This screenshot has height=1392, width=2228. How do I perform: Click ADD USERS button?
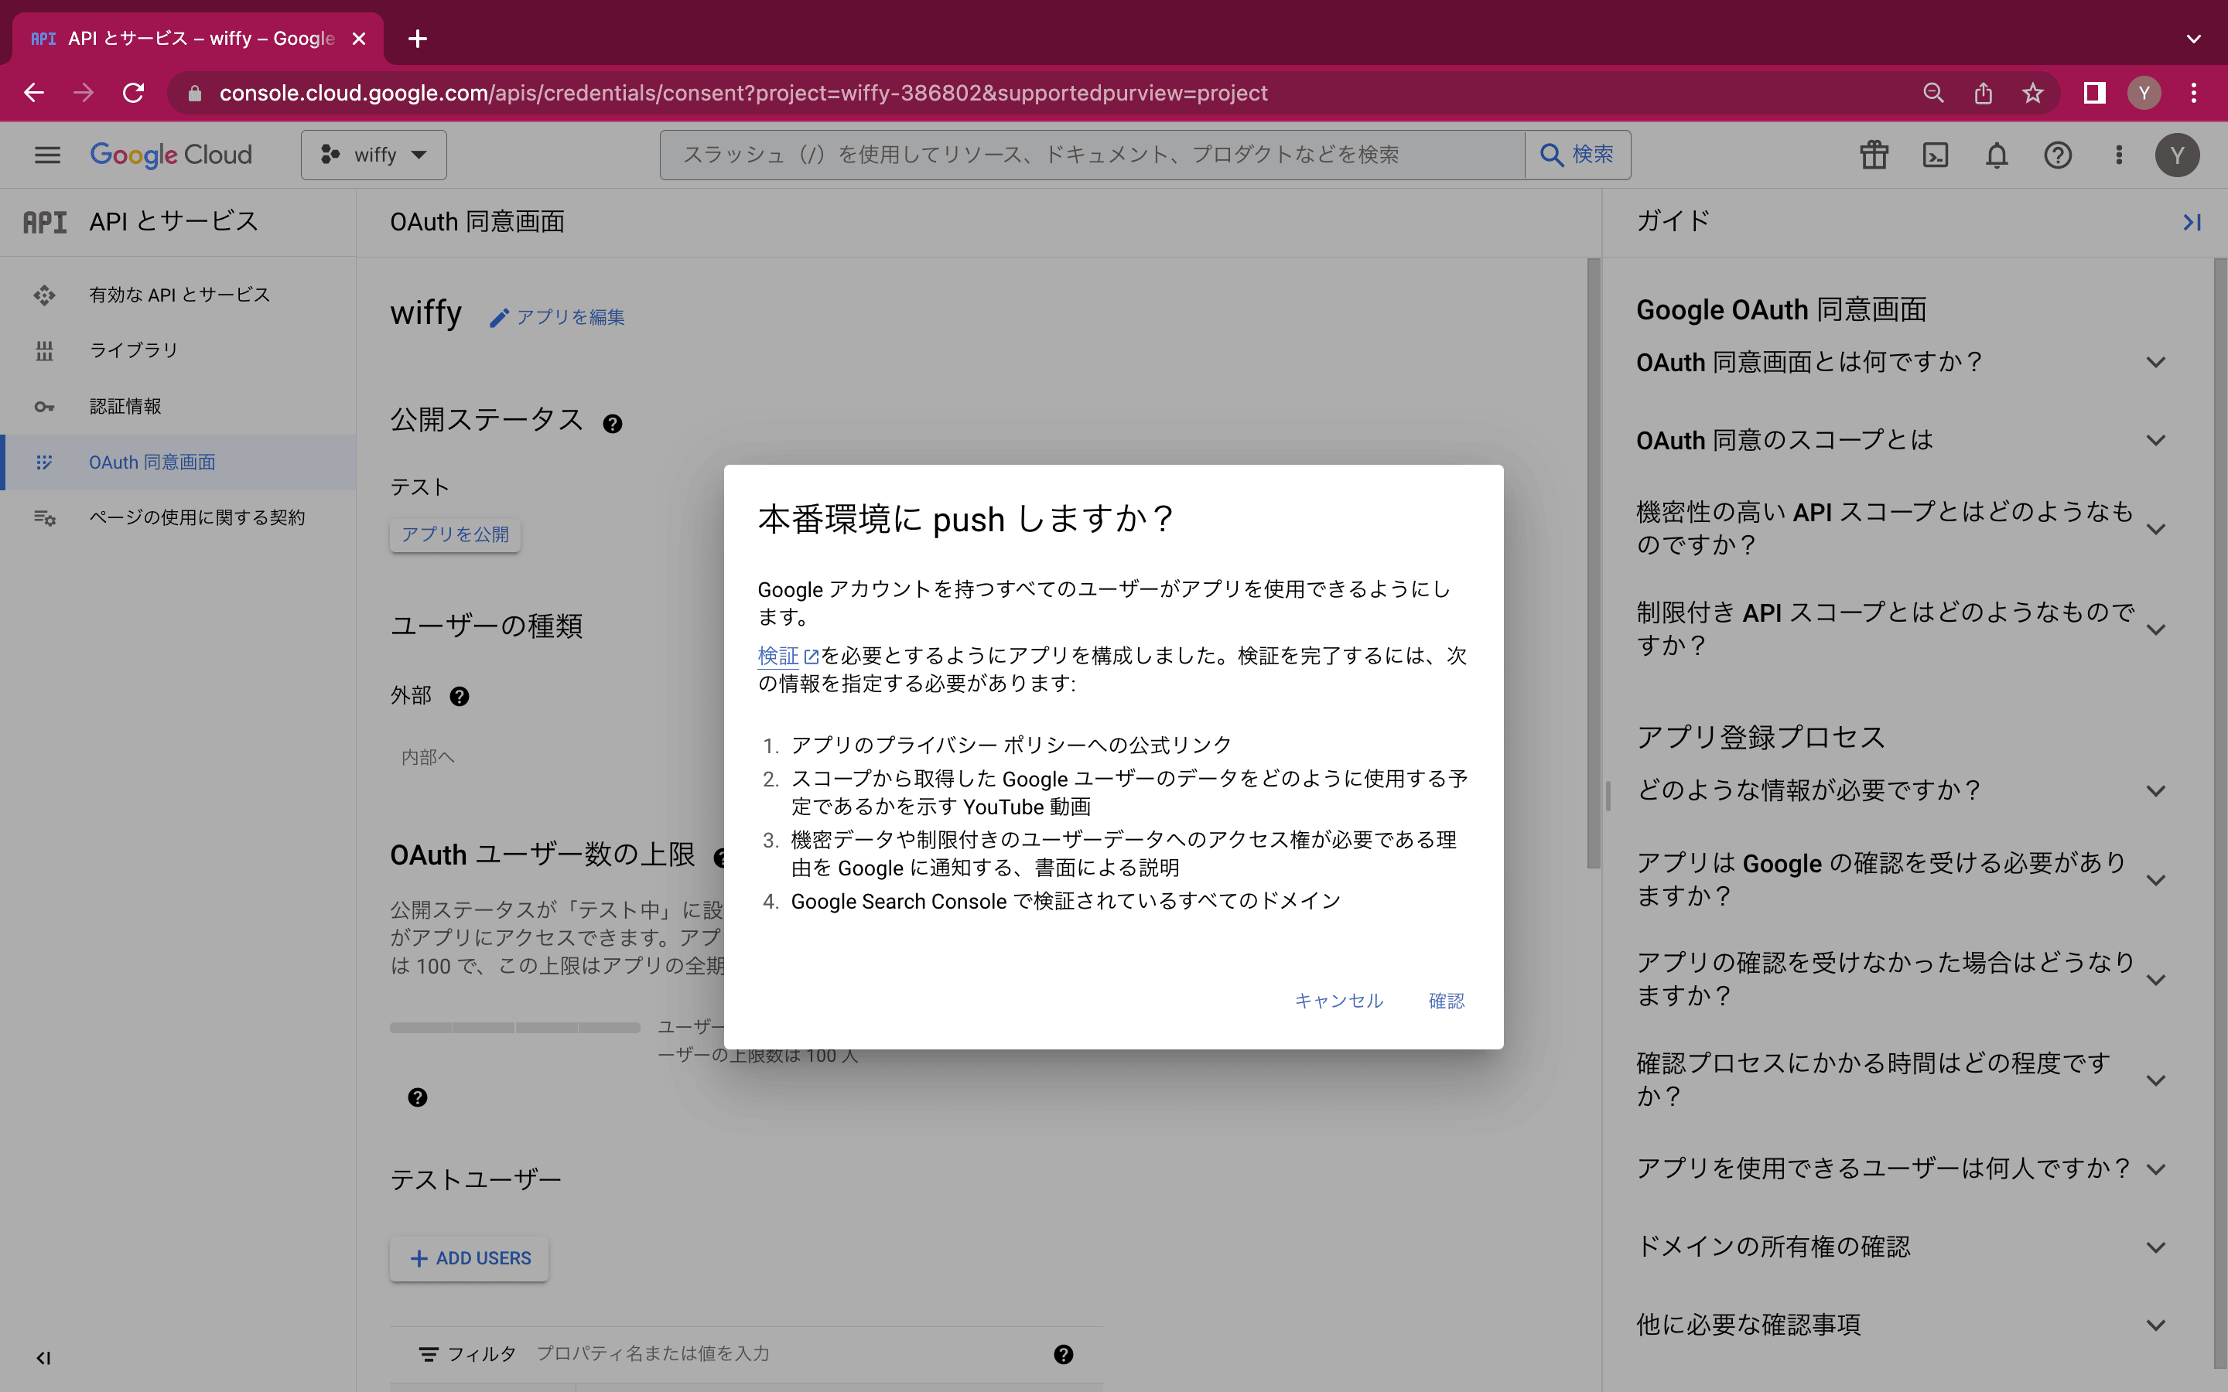pos(470,1258)
